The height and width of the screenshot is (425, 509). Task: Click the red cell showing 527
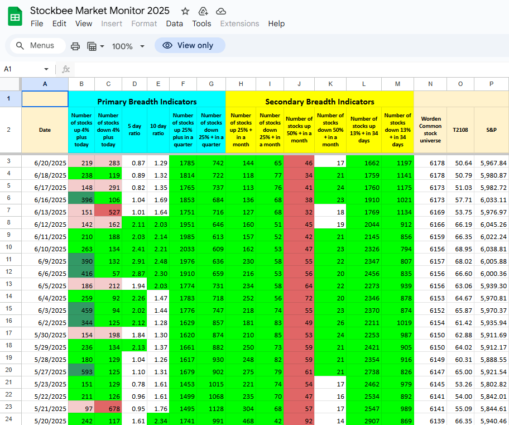108,211
